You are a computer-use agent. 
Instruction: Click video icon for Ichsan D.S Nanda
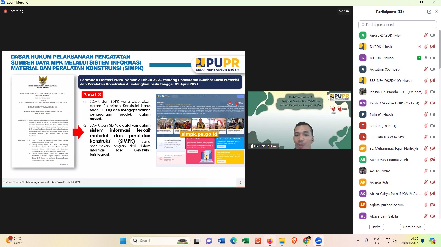tap(432, 92)
